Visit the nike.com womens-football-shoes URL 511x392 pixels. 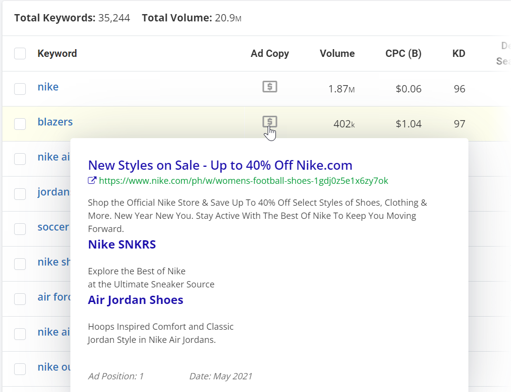point(243,181)
